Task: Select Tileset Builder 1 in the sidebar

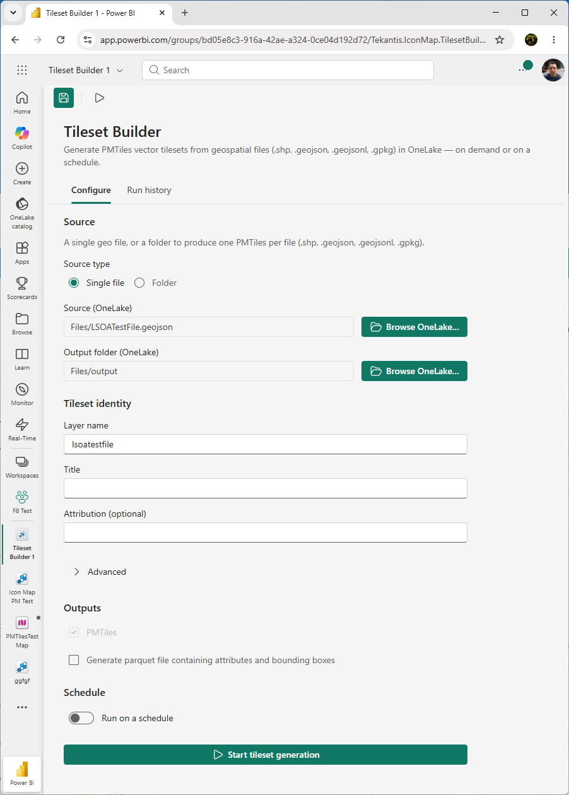Action: click(x=22, y=544)
